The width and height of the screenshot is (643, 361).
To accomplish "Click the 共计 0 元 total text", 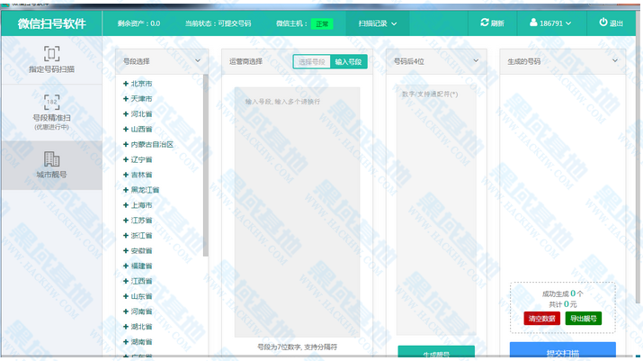I will (x=563, y=304).
